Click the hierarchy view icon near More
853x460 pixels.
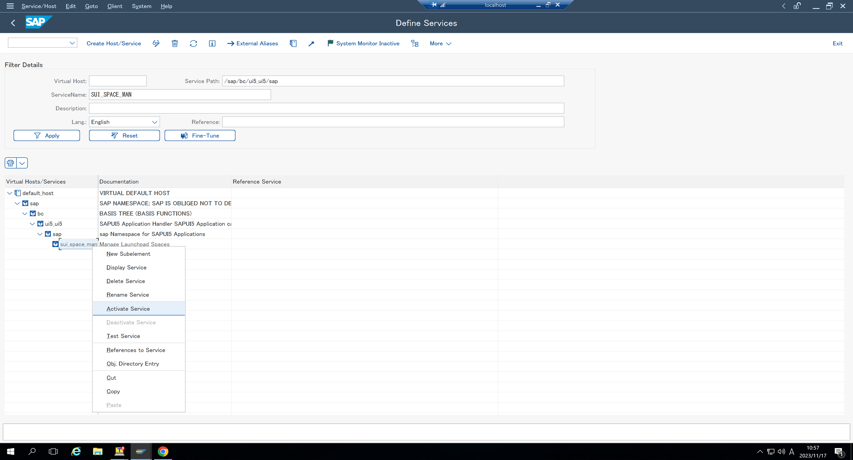(414, 43)
